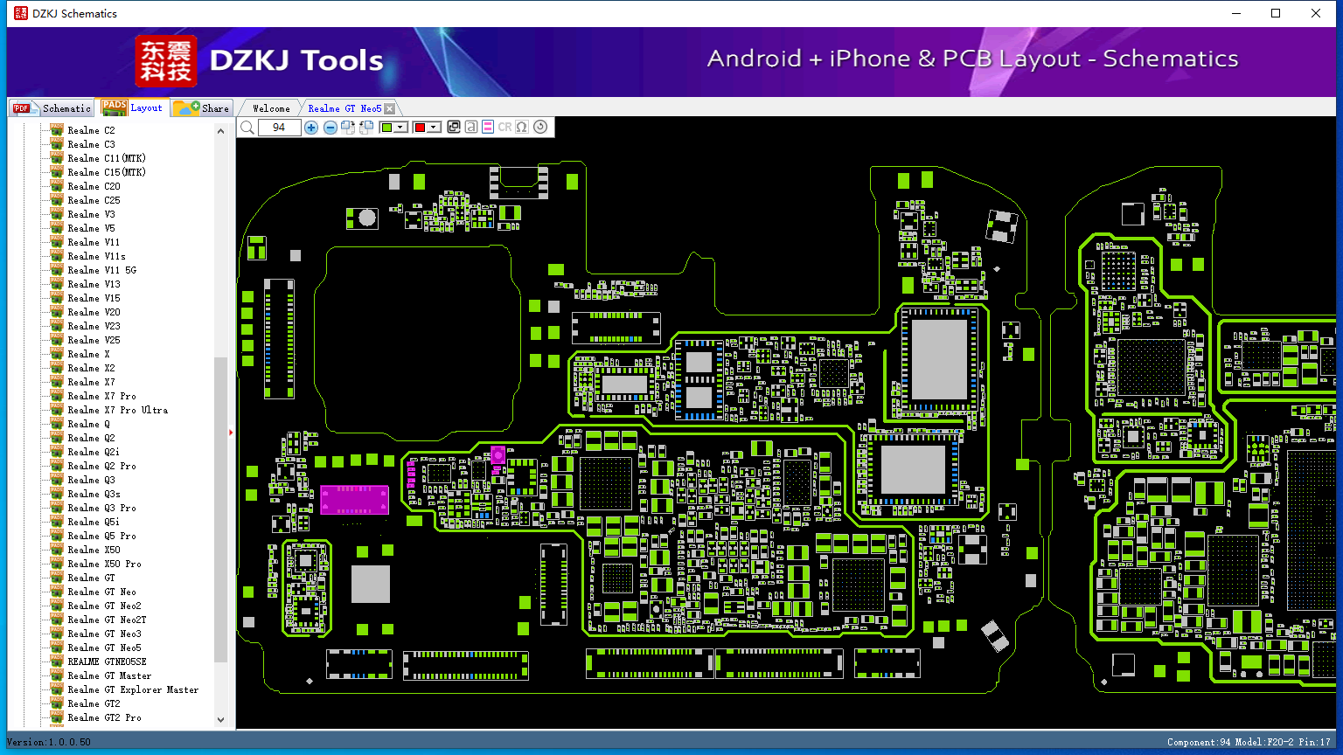
Task: Click the model list scrollbar thumb
Action: coord(220,509)
